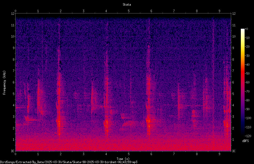The width and height of the screenshot is (254, 164).
Task: Click the 'Time (s)' axis label
Action: click(123, 159)
